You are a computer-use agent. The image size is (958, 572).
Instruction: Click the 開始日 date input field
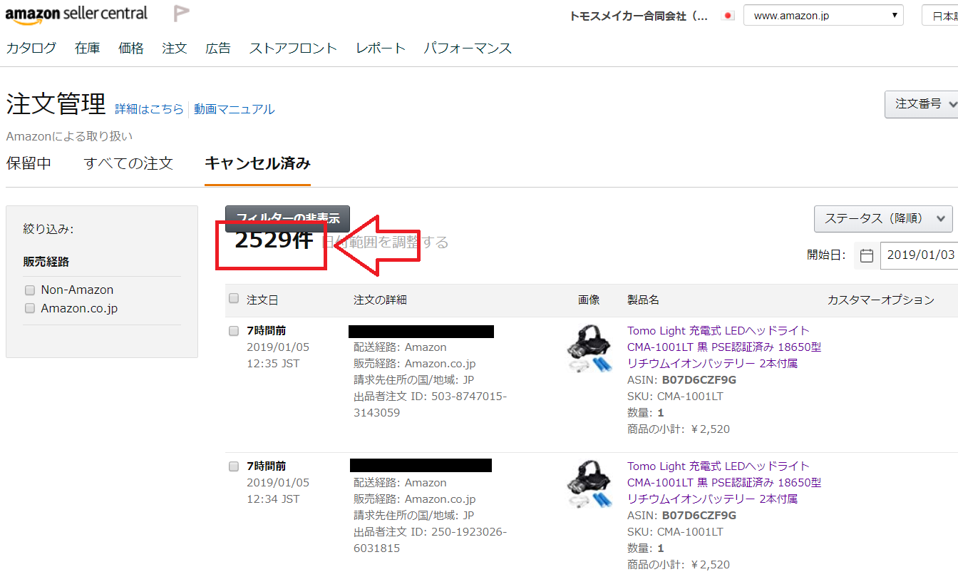[920, 255]
